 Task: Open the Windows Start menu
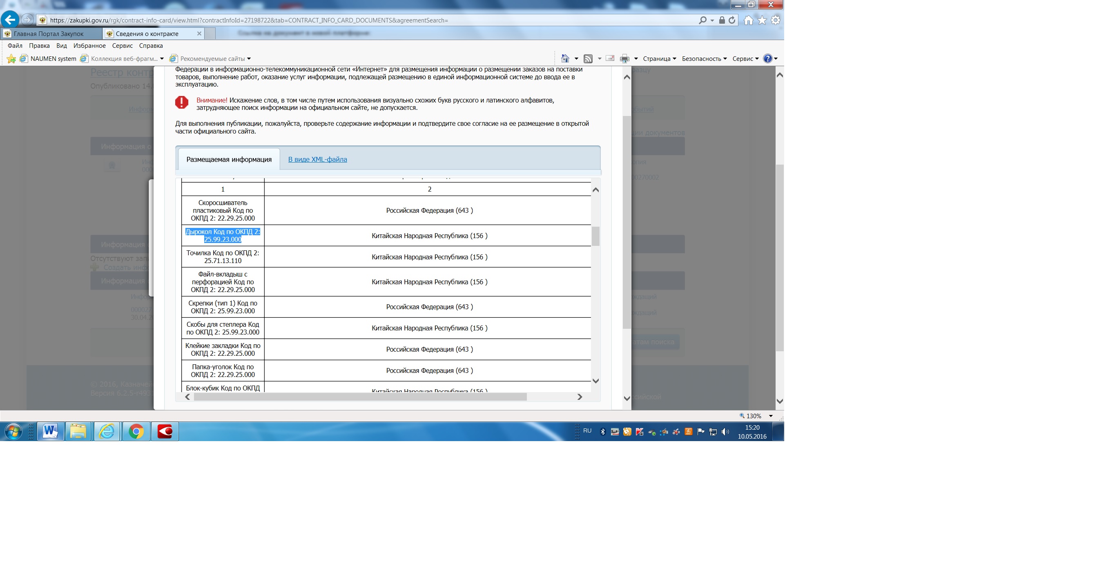tap(13, 431)
